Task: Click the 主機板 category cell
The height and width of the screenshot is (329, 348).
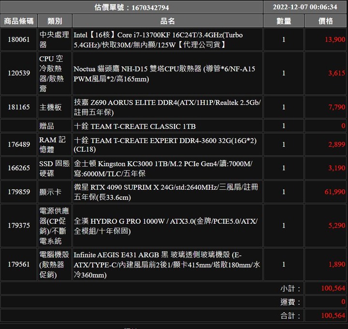Action: 50,107
